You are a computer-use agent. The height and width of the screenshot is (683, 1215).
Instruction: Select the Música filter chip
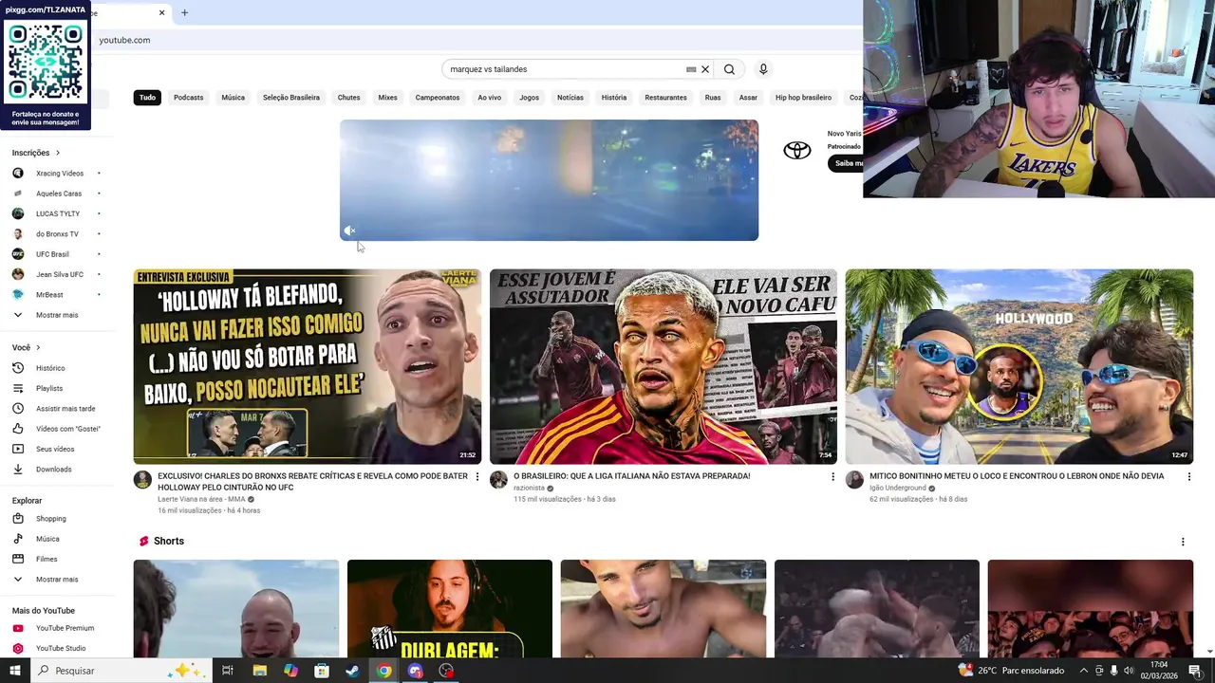(233, 98)
